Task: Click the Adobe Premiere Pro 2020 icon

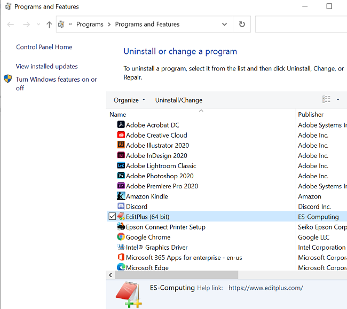Action: pyautogui.click(x=121, y=186)
